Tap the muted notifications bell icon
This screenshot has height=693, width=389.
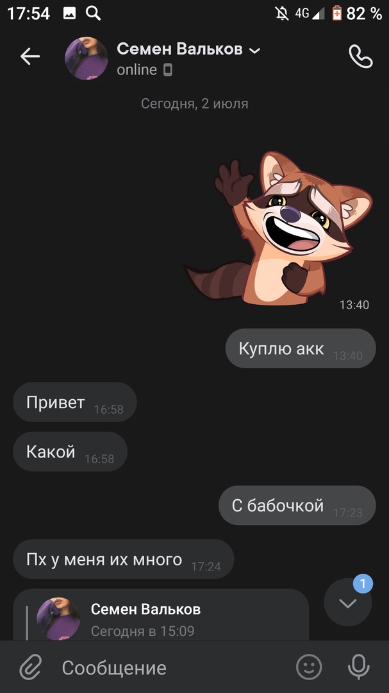(x=282, y=13)
